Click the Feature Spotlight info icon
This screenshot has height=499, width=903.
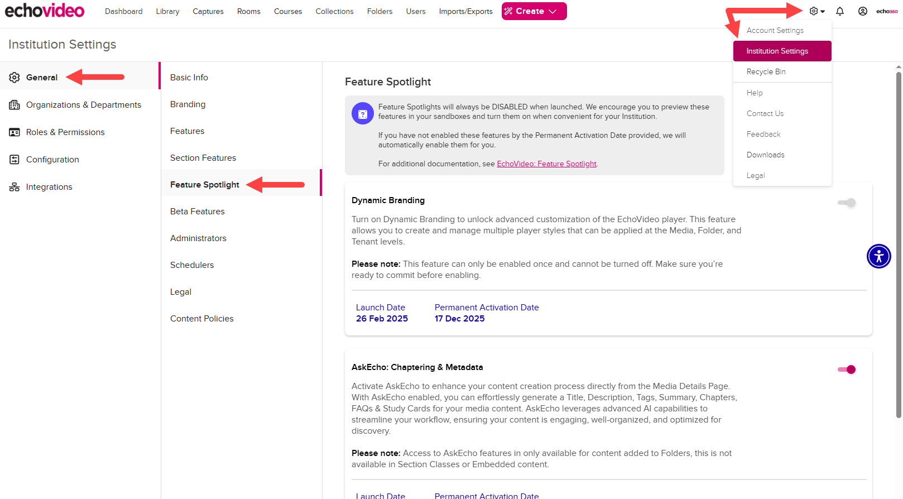(363, 114)
